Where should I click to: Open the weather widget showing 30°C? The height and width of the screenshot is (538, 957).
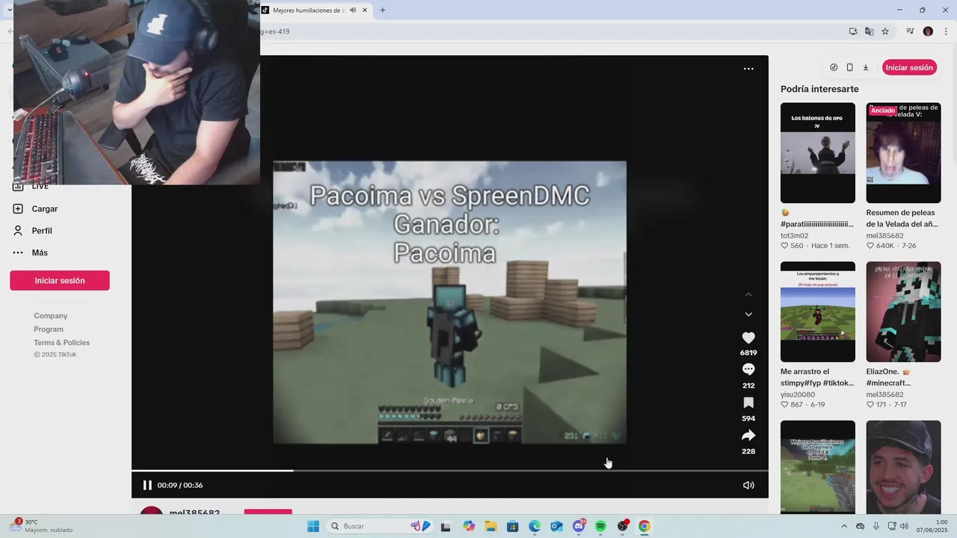41,526
